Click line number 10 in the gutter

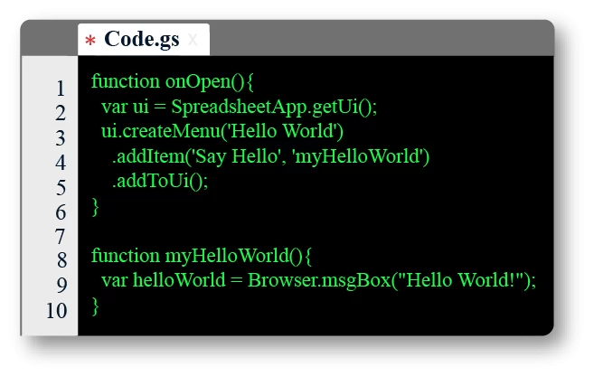coord(56,310)
